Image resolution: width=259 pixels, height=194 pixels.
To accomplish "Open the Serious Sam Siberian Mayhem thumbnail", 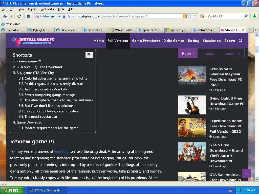I will point(192,75).
